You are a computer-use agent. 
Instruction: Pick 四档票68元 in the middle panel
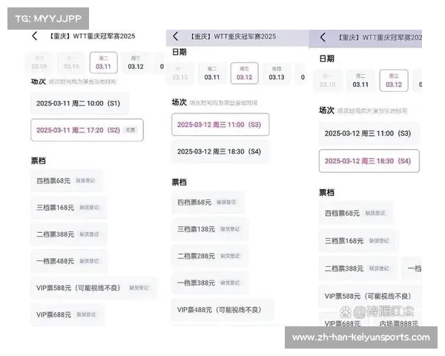[x=208, y=202]
